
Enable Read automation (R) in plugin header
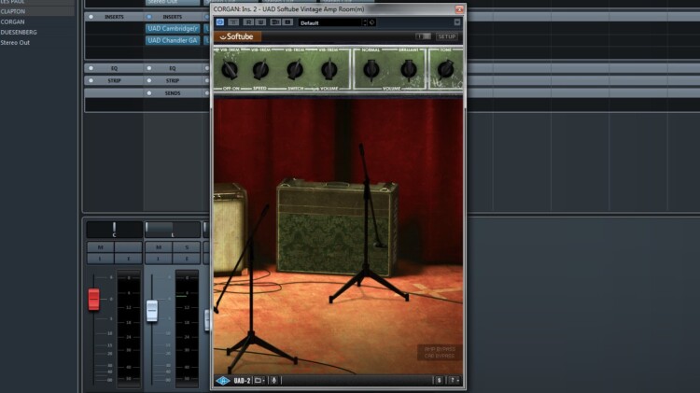point(248,21)
